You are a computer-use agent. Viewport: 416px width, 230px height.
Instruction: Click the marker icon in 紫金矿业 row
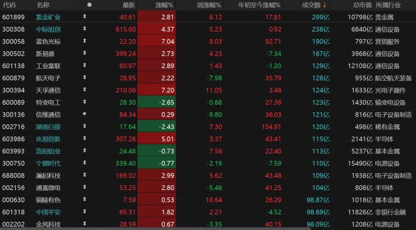click(x=85, y=17)
